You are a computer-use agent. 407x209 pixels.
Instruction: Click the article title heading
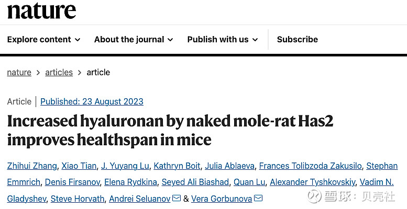click(x=170, y=130)
